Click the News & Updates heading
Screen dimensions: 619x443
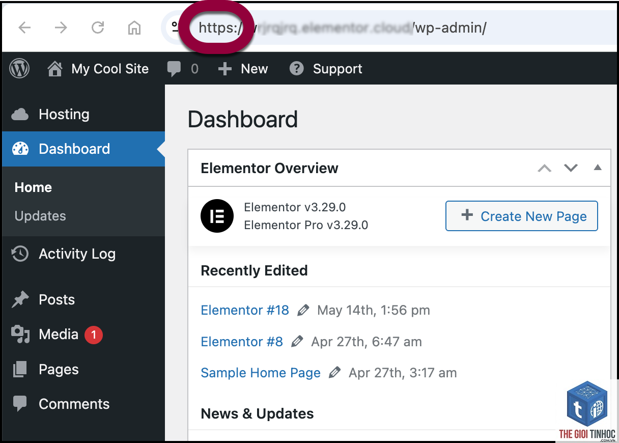point(257,413)
